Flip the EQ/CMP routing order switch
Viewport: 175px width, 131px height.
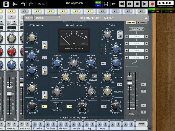(x=57, y=106)
